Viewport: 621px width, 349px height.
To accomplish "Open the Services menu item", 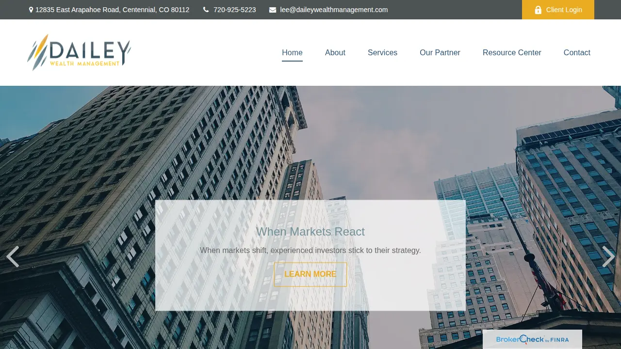I will click(382, 52).
